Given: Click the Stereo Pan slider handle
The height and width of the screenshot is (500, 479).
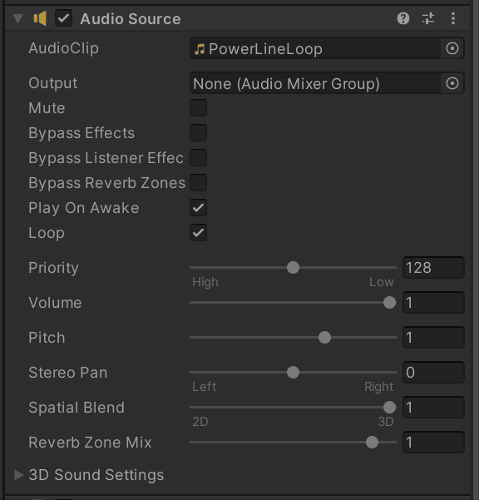Looking at the screenshot, I should click(293, 372).
